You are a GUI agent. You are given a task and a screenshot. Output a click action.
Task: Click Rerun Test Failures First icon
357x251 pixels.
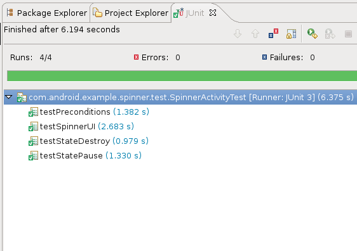pyautogui.click(x=330, y=34)
